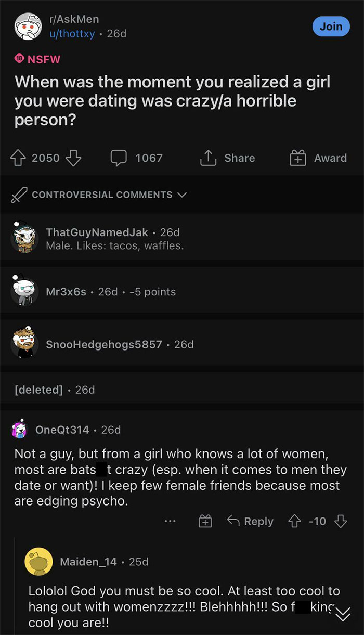364x635 pixels.
Task: Open the r/AskMen subreddit avatar
Action: pos(28,27)
